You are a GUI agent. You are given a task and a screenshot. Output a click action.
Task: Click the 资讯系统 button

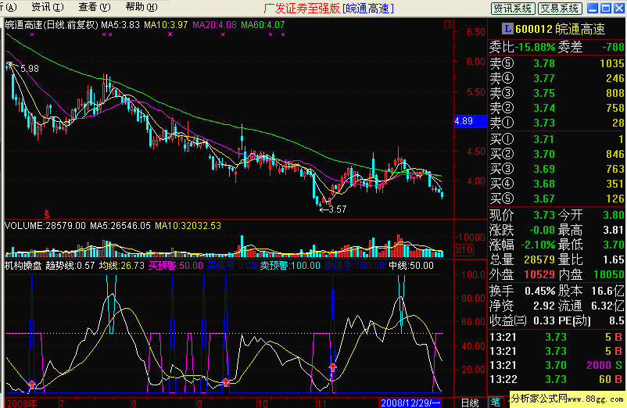tap(512, 8)
